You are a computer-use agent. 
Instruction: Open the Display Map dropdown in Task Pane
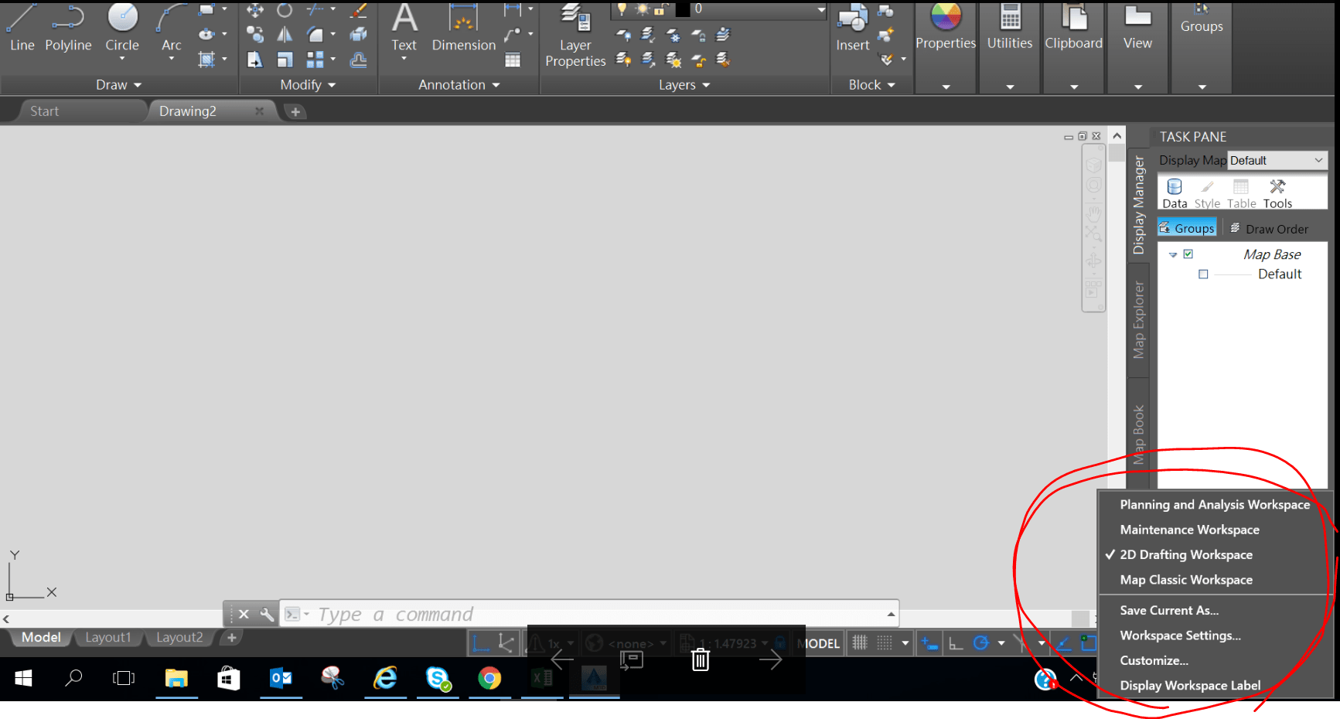point(1318,160)
